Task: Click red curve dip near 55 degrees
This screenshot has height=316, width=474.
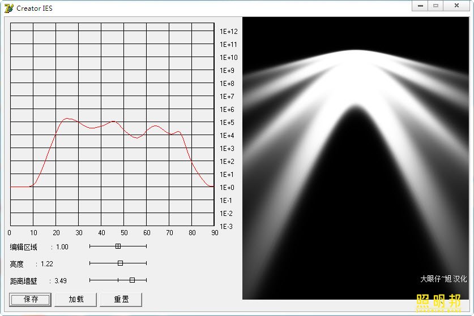Action: (x=136, y=137)
